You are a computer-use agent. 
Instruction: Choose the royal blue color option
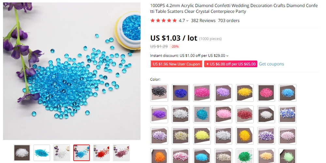(x=181, y=93)
